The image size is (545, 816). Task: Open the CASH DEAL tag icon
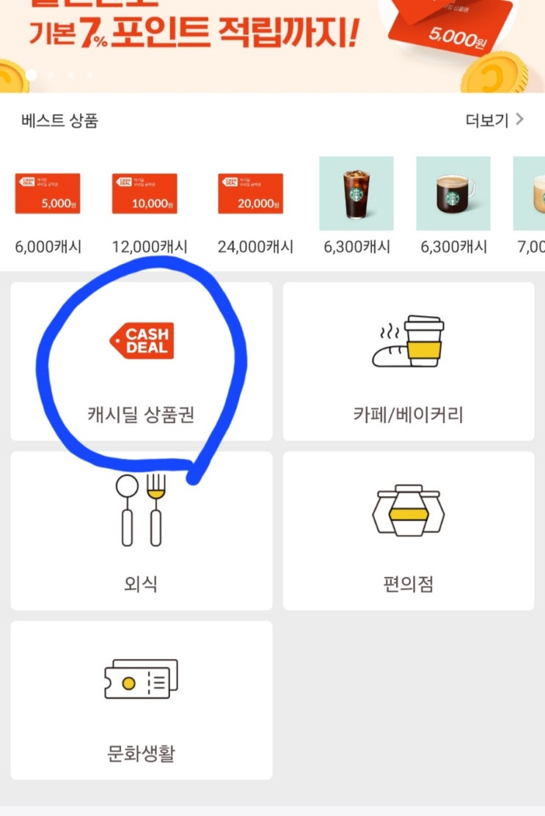[142, 341]
